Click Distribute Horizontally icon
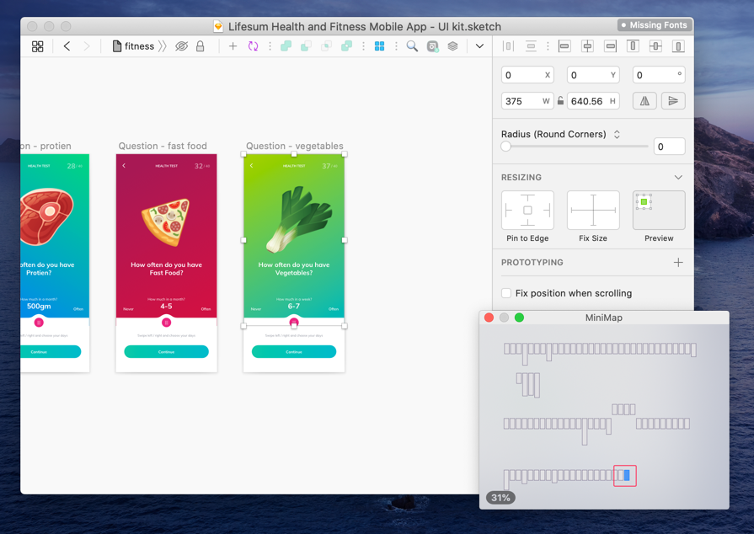The width and height of the screenshot is (754, 534). (508, 46)
